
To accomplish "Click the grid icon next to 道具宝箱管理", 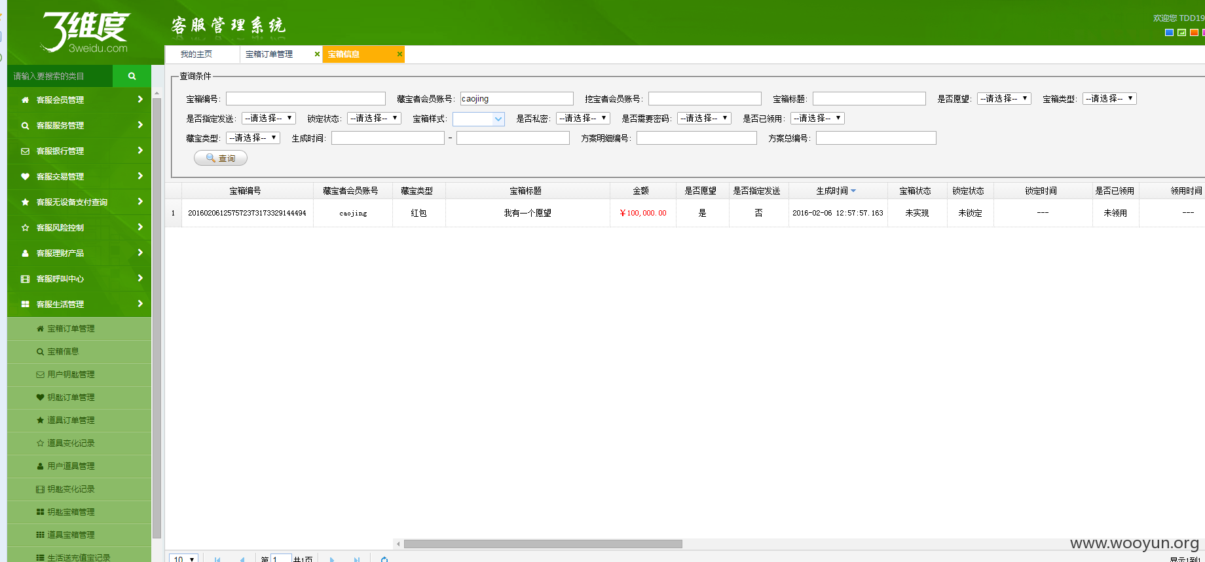I will tap(40, 534).
